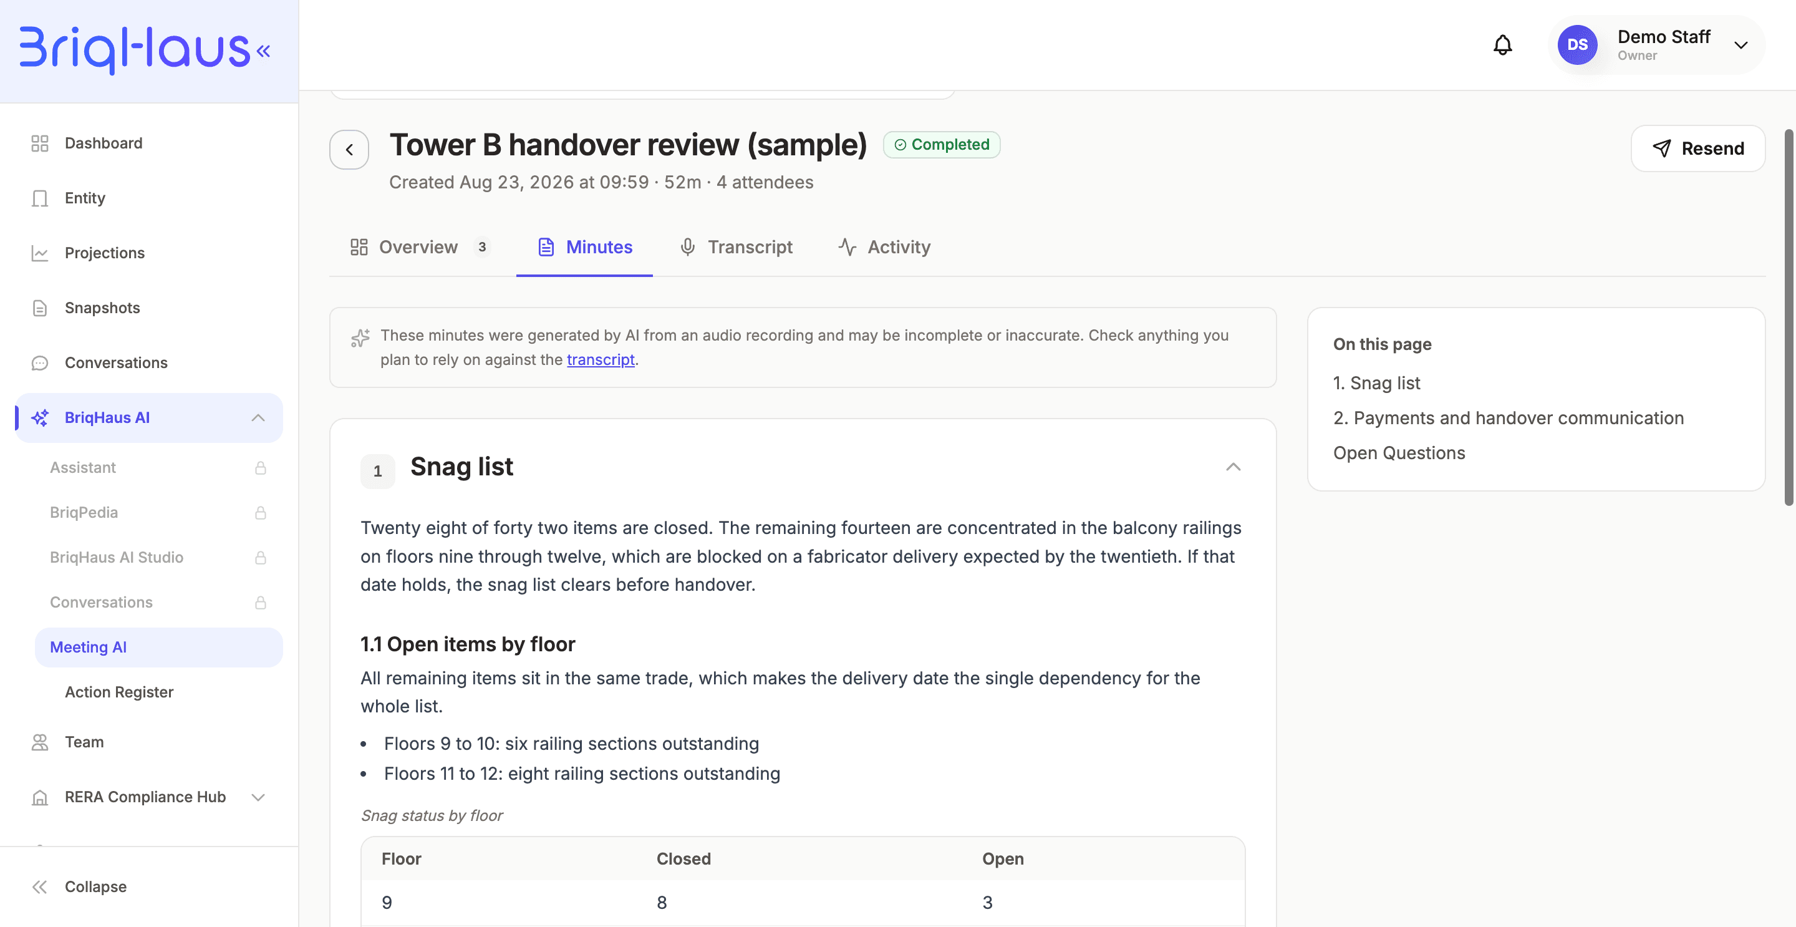Click the '1.1 Open items by floor' heading
1796x927 pixels.
coord(468,644)
